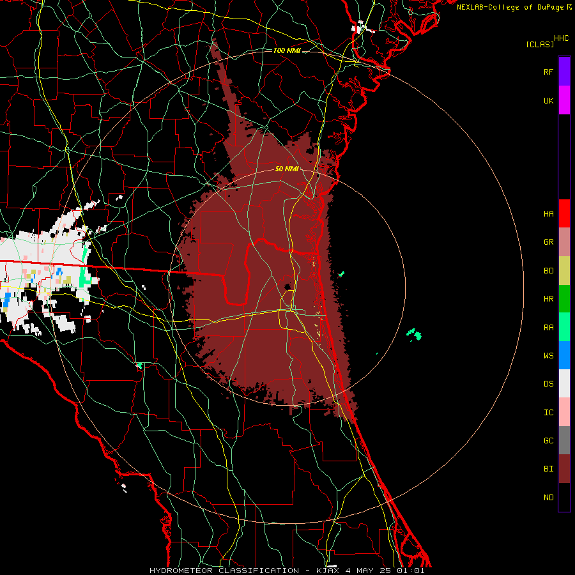Click the UK legend label
The width and height of the screenshot is (575, 575).
[548, 100]
